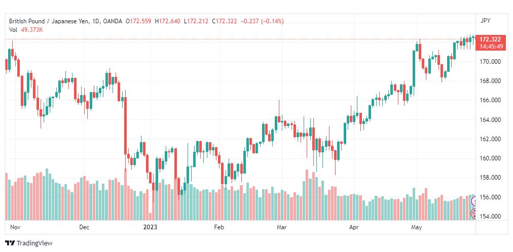
Task: Click the 170.000 price scale label
Action: click(x=490, y=61)
